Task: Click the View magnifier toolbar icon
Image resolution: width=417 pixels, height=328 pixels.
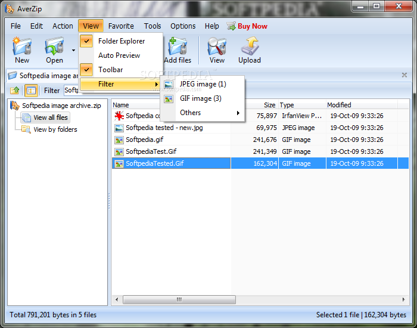Action: tap(217, 46)
